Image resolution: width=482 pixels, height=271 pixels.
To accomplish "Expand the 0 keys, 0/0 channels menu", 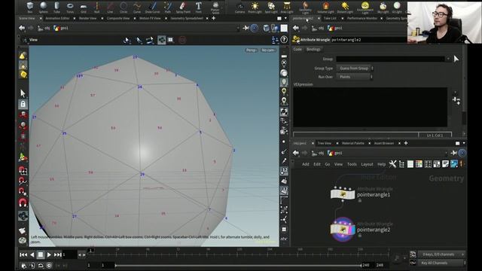I will pos(441,254).
